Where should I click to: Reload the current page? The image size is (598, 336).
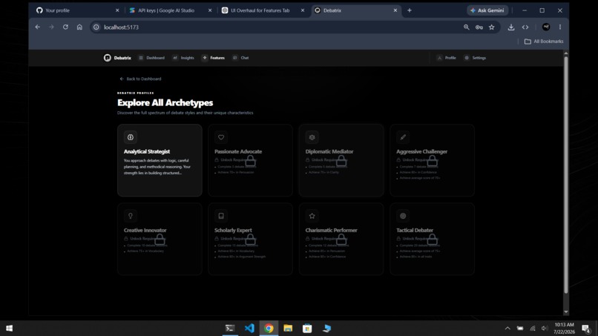coord(65,27)
